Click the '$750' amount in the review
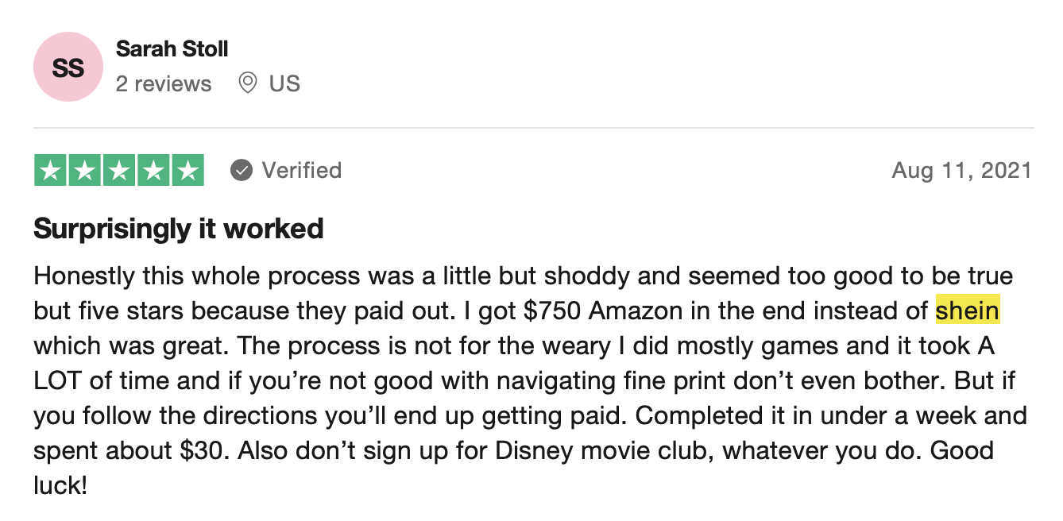The image size is (1063, 521). point(553,311)
